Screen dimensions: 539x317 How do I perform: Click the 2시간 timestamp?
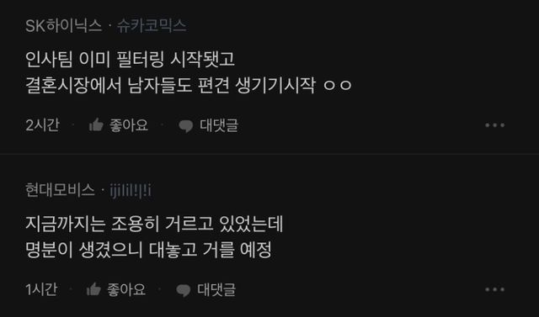tap(42, 125)
